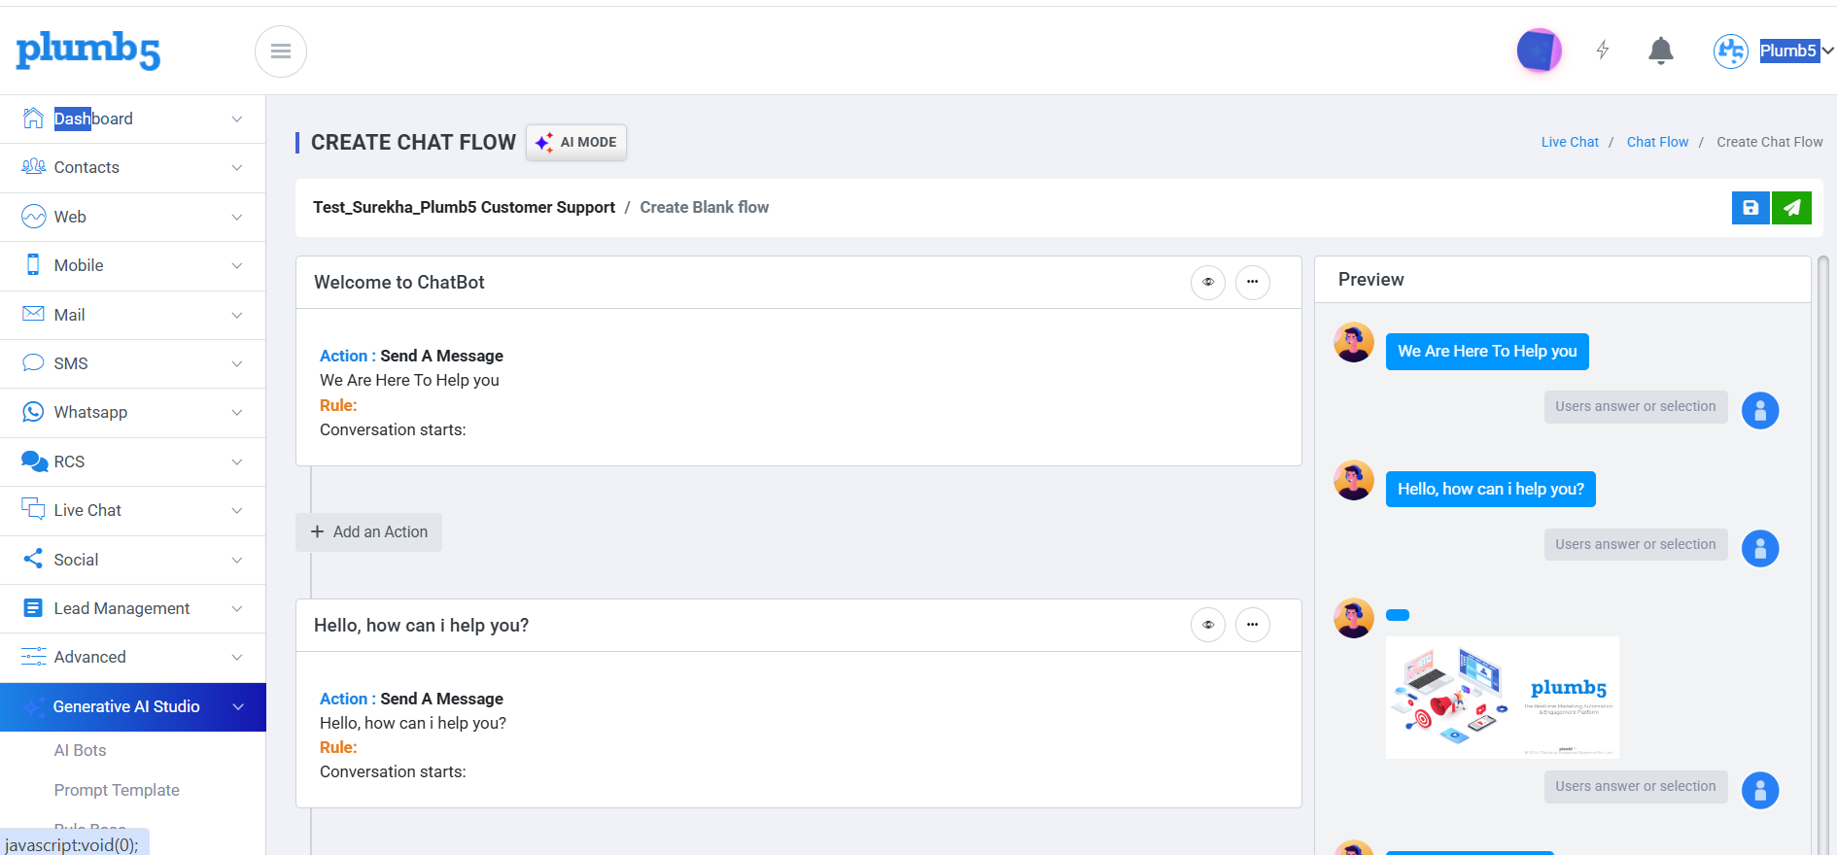1837x855 pixels.
Task: Click the preview panel scrollbar
Action: [x=1823, y=554]
